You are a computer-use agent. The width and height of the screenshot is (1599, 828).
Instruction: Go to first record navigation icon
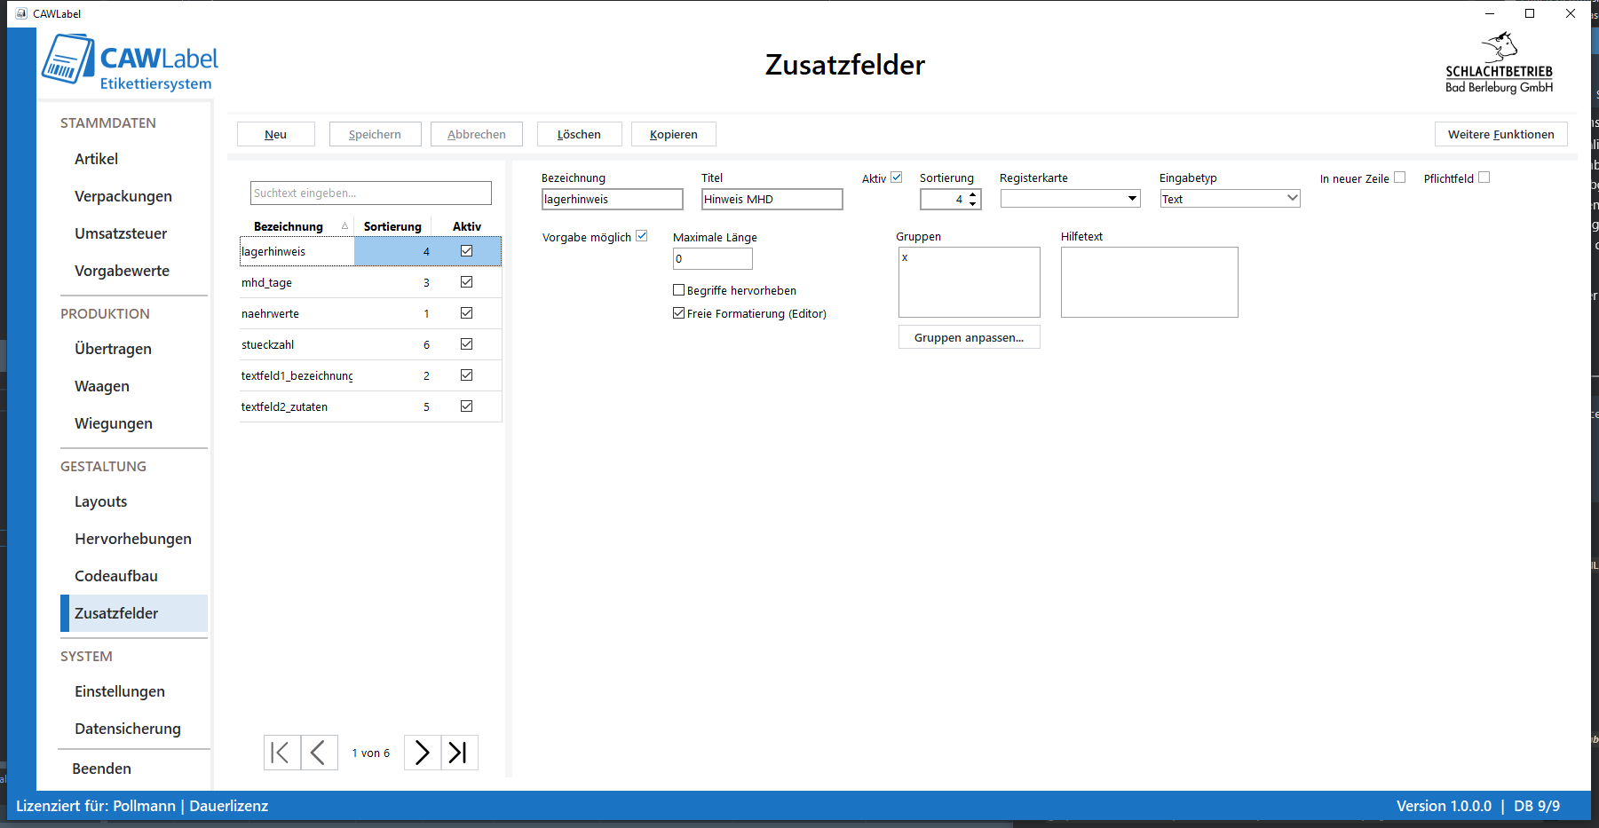(281, 753)
